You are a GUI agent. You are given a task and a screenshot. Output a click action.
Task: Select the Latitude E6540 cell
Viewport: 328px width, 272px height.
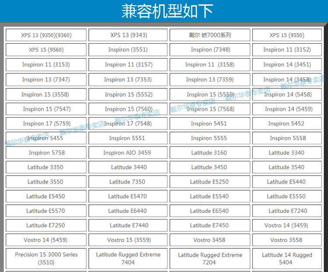[210, 211]
